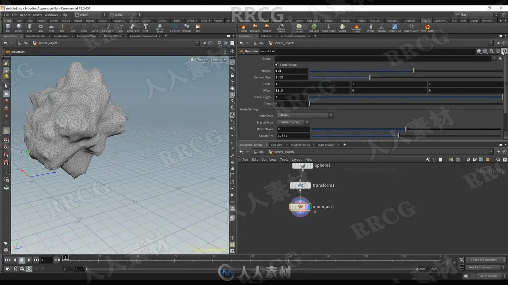Image resolution: width=508 pixels, height=285 pixels.
Task: Choose the Font shelf tool
Action: click(146, 28)
